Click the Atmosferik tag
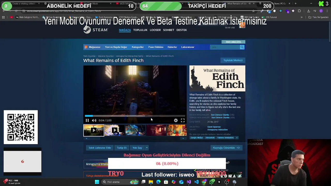 210,138
